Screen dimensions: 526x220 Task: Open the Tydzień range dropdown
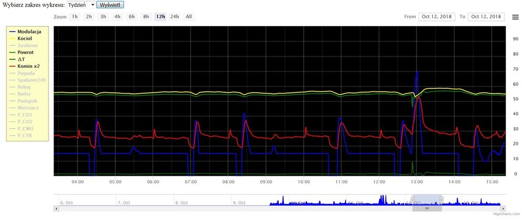pyautogui.click(x=82, y=5)
